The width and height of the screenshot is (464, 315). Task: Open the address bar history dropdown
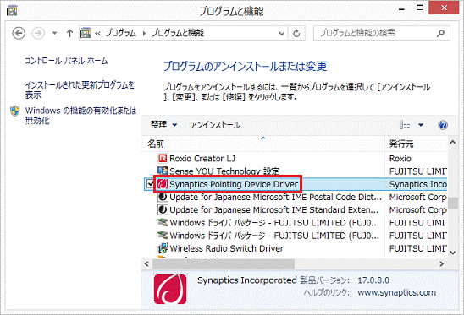coord(282,34)
